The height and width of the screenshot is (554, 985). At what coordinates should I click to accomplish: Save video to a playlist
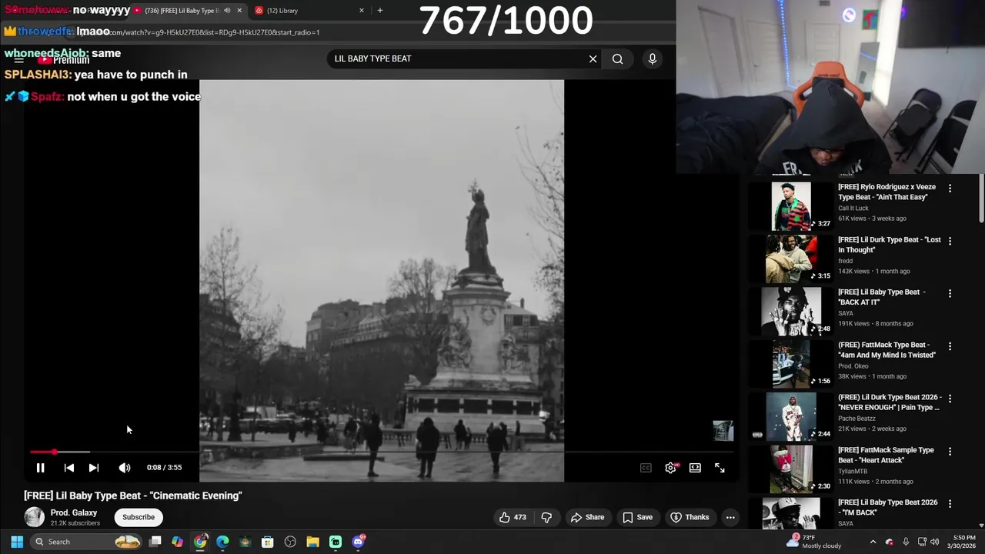(x=637, y=517)
